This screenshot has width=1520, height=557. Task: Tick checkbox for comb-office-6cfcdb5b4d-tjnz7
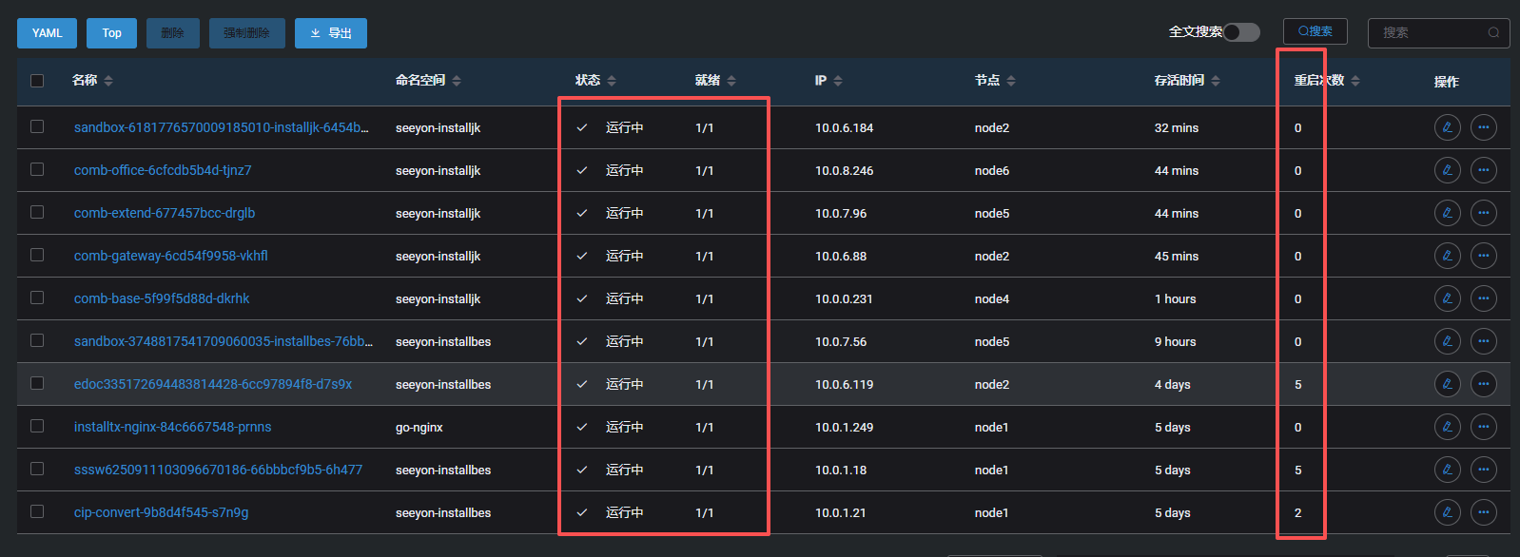[x=37, y=169]
